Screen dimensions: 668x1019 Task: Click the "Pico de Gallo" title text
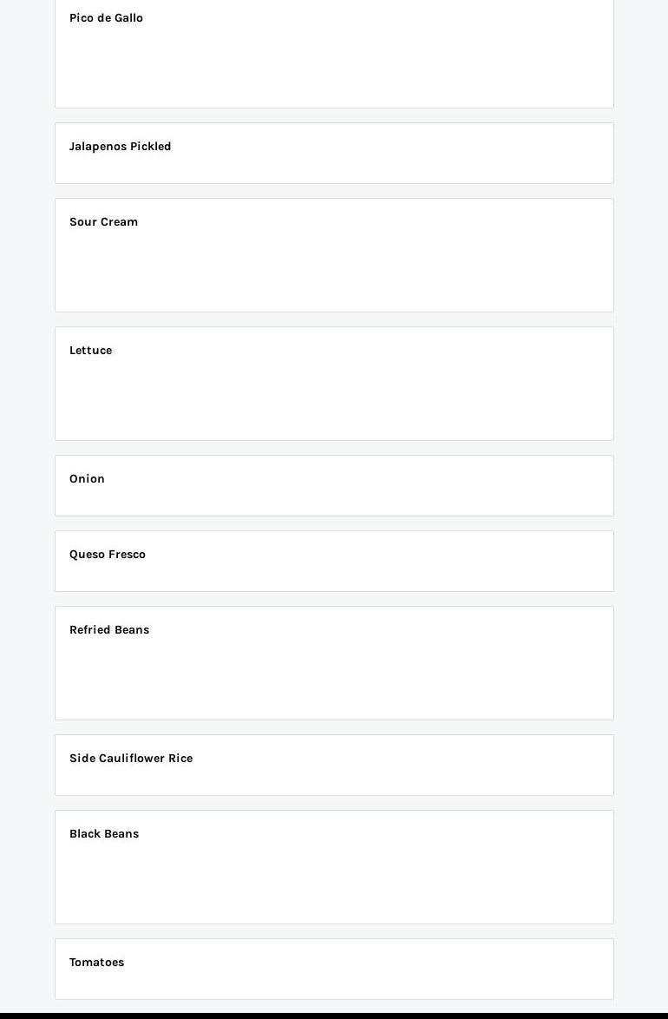(x=106, y=18)
